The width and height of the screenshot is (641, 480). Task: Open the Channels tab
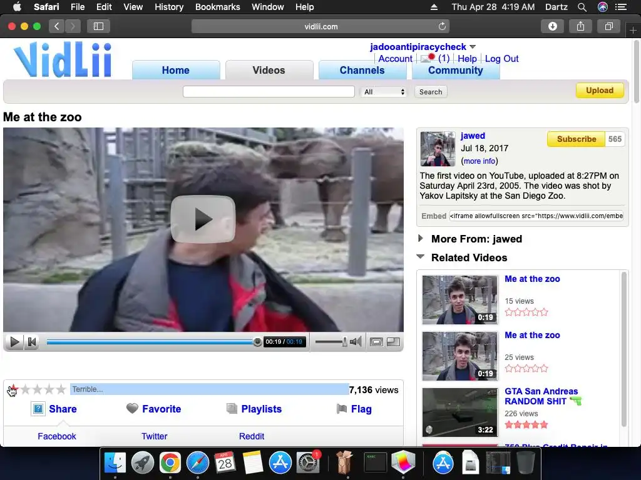(x=362, y=70)
